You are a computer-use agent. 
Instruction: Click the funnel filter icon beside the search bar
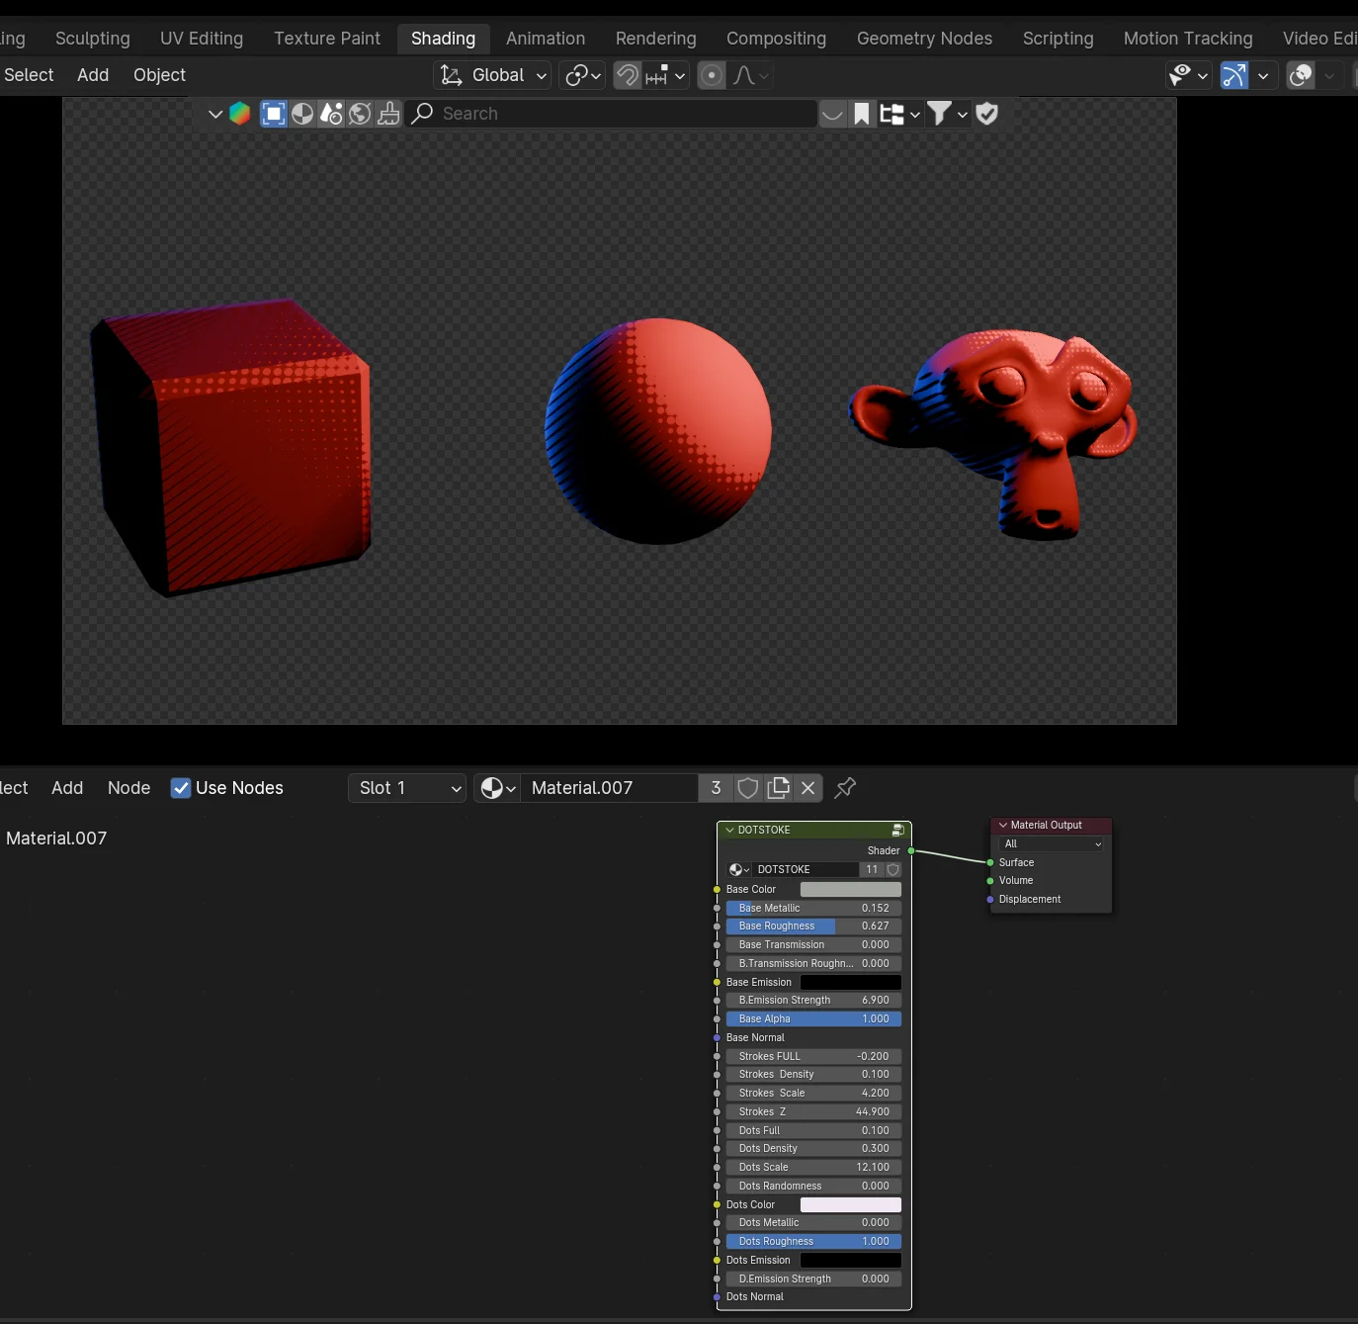(939, 114)
